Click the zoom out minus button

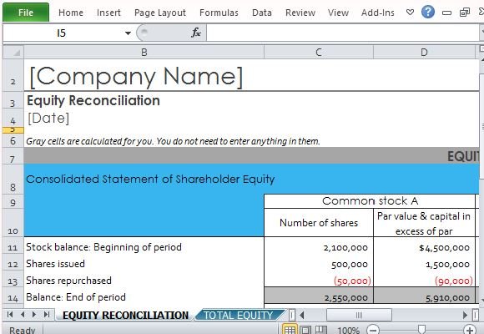tap(373, 330)
